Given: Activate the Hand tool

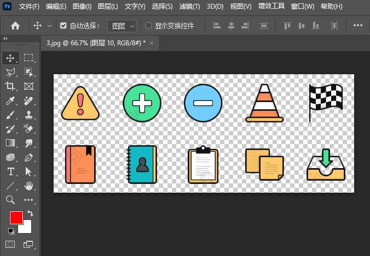Looking at the screenshot, I should pos(28,186).
